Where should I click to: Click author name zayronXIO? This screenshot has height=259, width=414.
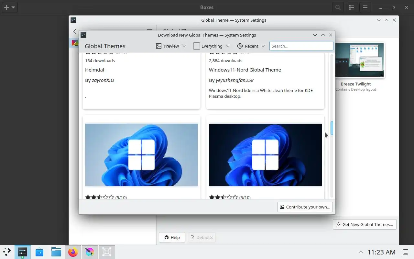click(103, 80)
